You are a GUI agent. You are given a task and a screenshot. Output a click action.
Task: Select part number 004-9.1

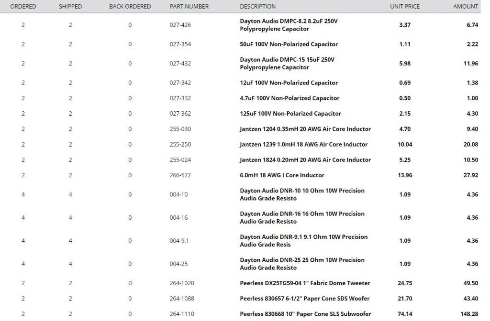[x=179, y=241]
